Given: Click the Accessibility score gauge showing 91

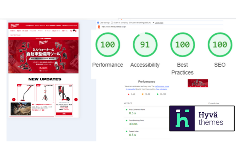Looking at the screenshot, I should (x=145, y=46).
